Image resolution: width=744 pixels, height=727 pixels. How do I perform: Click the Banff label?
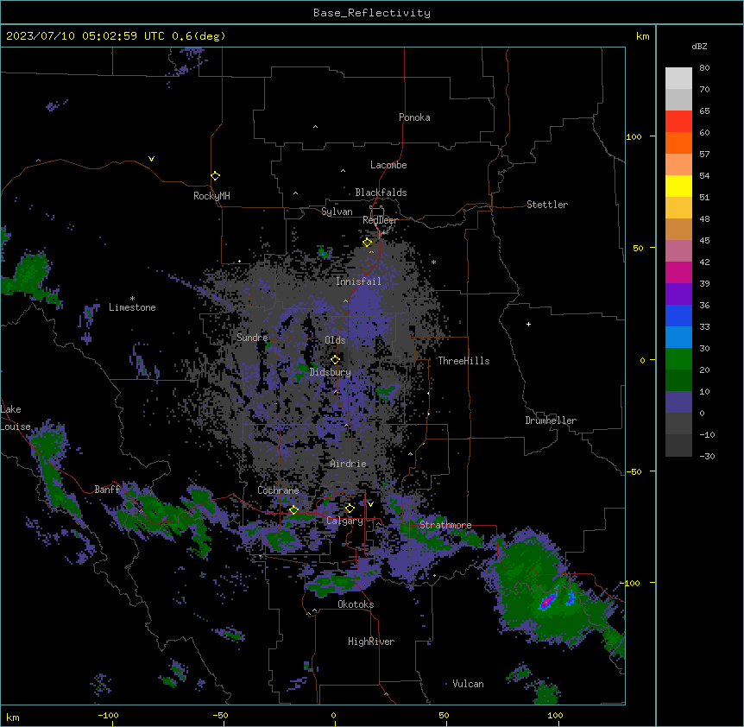pos(107,490)
